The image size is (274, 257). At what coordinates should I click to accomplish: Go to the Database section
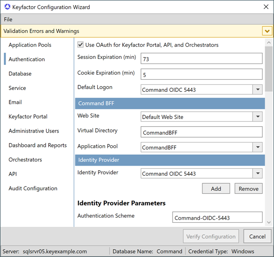pyautogui.click(x=20, y=74)
